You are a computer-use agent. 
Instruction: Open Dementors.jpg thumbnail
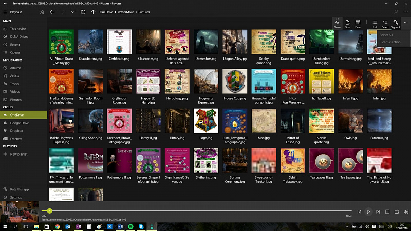tap(206, 42)
